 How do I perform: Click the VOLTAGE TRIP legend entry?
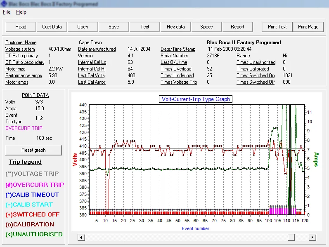(x=32, y=174)
